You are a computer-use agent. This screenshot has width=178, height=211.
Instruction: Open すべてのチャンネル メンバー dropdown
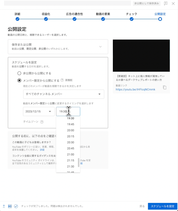64,94
